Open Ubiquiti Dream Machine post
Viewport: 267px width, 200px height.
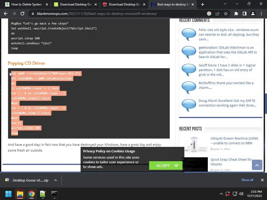(234, 141)
